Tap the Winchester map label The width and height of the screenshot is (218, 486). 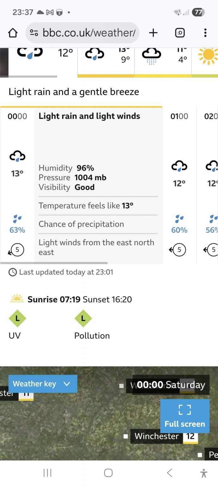click(x=156, y=436)
